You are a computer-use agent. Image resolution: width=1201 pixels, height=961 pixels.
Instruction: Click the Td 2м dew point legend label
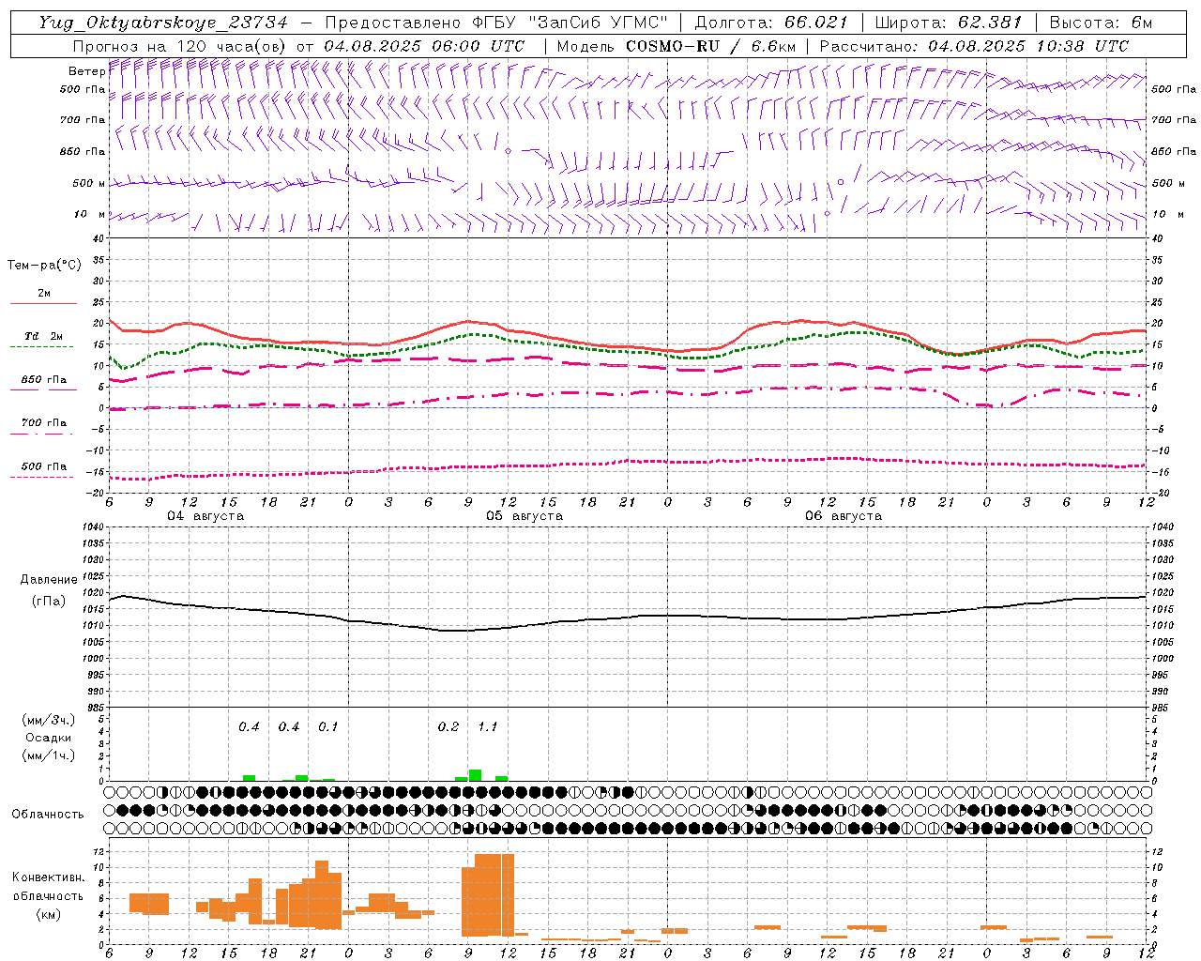coord(44,336)
